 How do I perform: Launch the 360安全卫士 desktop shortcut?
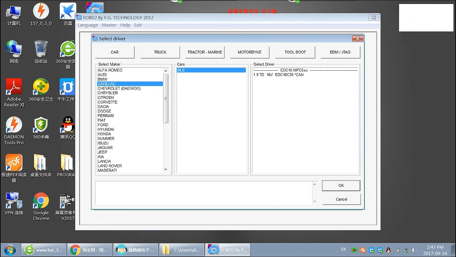pyautogui.click(x=41, y=90)
